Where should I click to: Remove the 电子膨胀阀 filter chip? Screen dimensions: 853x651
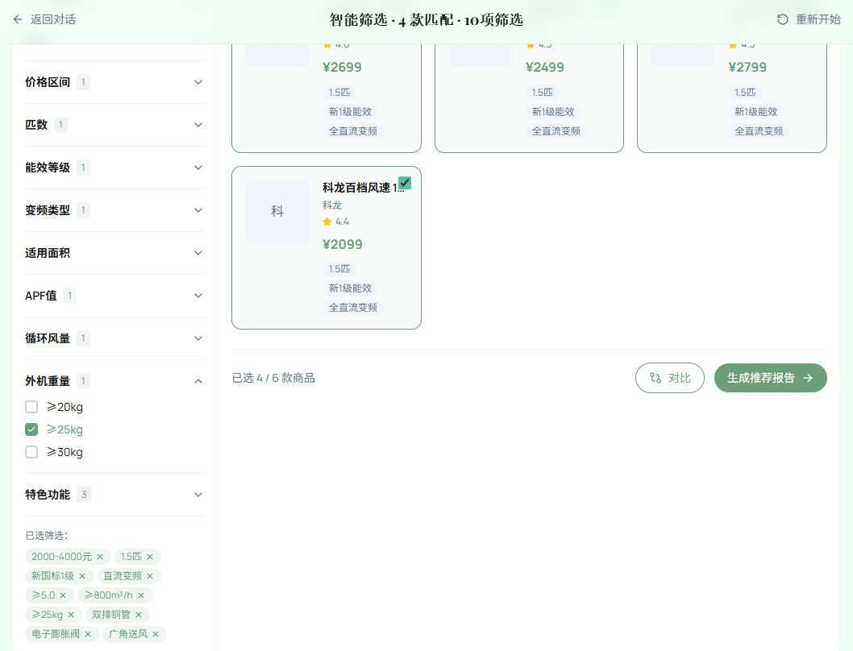click(88, 633)
